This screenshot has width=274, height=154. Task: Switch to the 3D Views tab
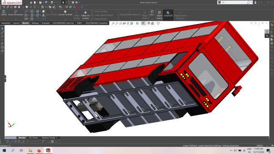pyautogui.click(x=33, y=137)
